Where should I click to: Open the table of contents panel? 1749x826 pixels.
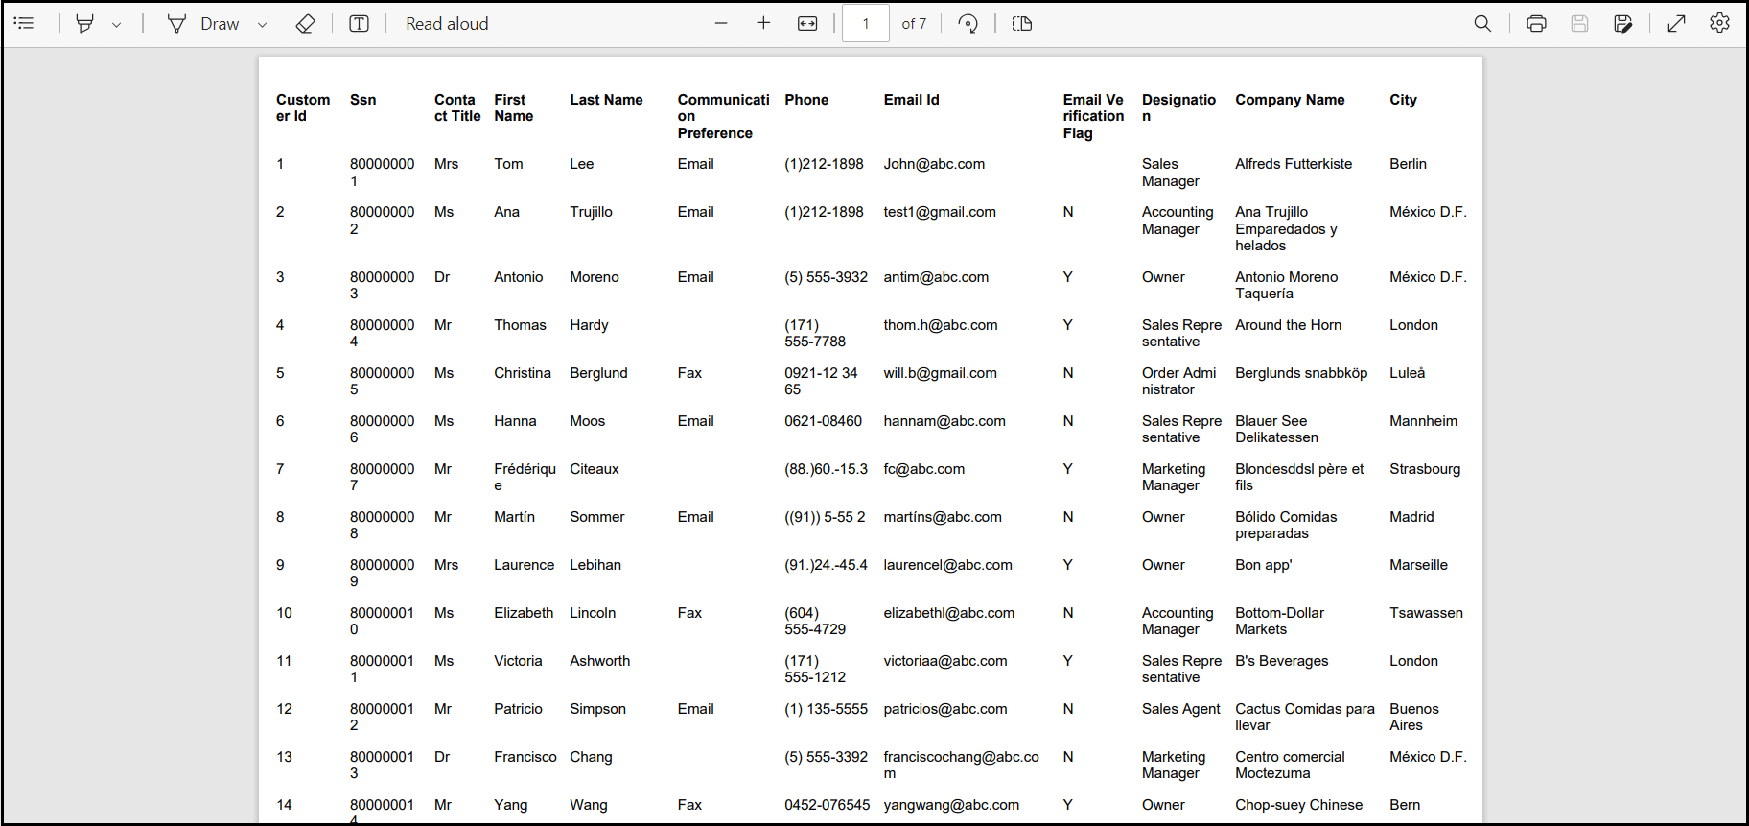25,23
